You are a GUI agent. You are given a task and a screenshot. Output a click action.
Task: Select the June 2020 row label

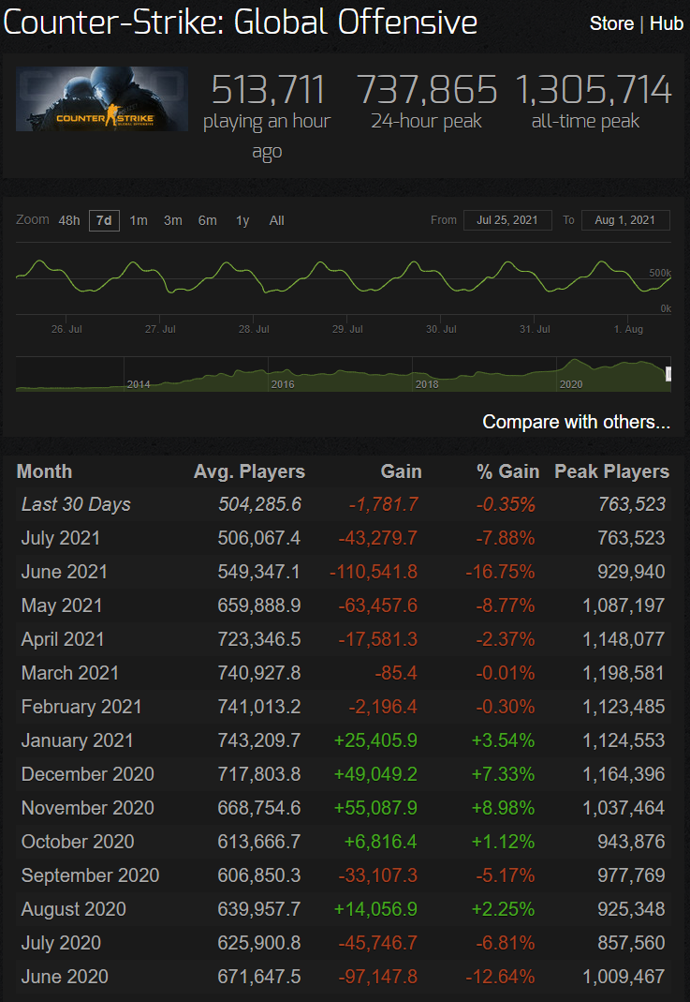65,977
